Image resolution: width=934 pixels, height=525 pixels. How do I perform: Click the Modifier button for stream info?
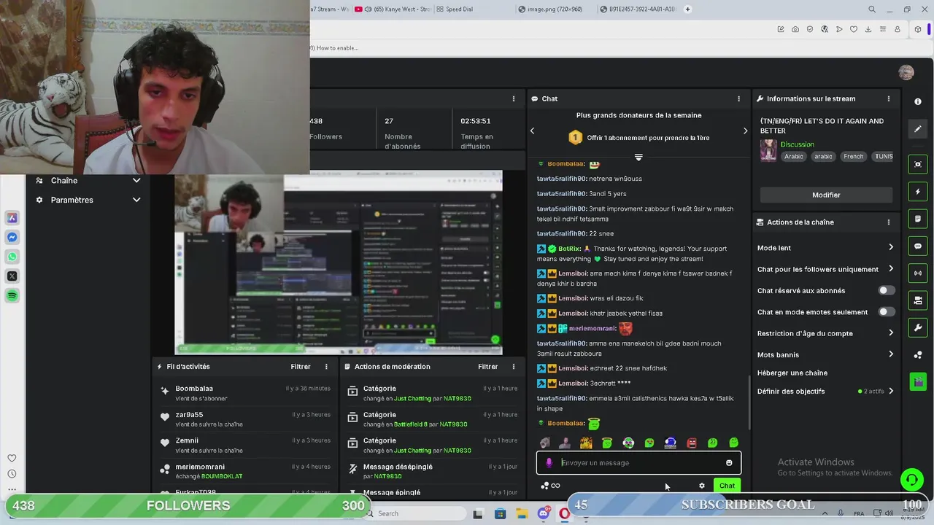pyautogui.click(x=826, y=195)
